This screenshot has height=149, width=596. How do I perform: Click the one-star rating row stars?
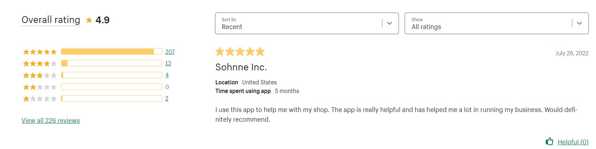[x=40, y=98]
